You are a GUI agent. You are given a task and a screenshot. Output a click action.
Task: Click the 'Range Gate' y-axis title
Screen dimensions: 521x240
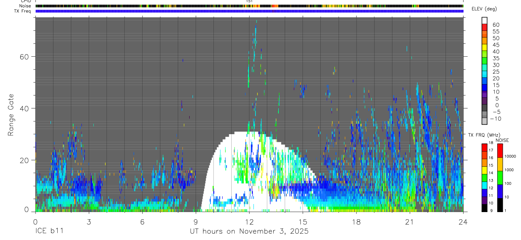[11, 115]
